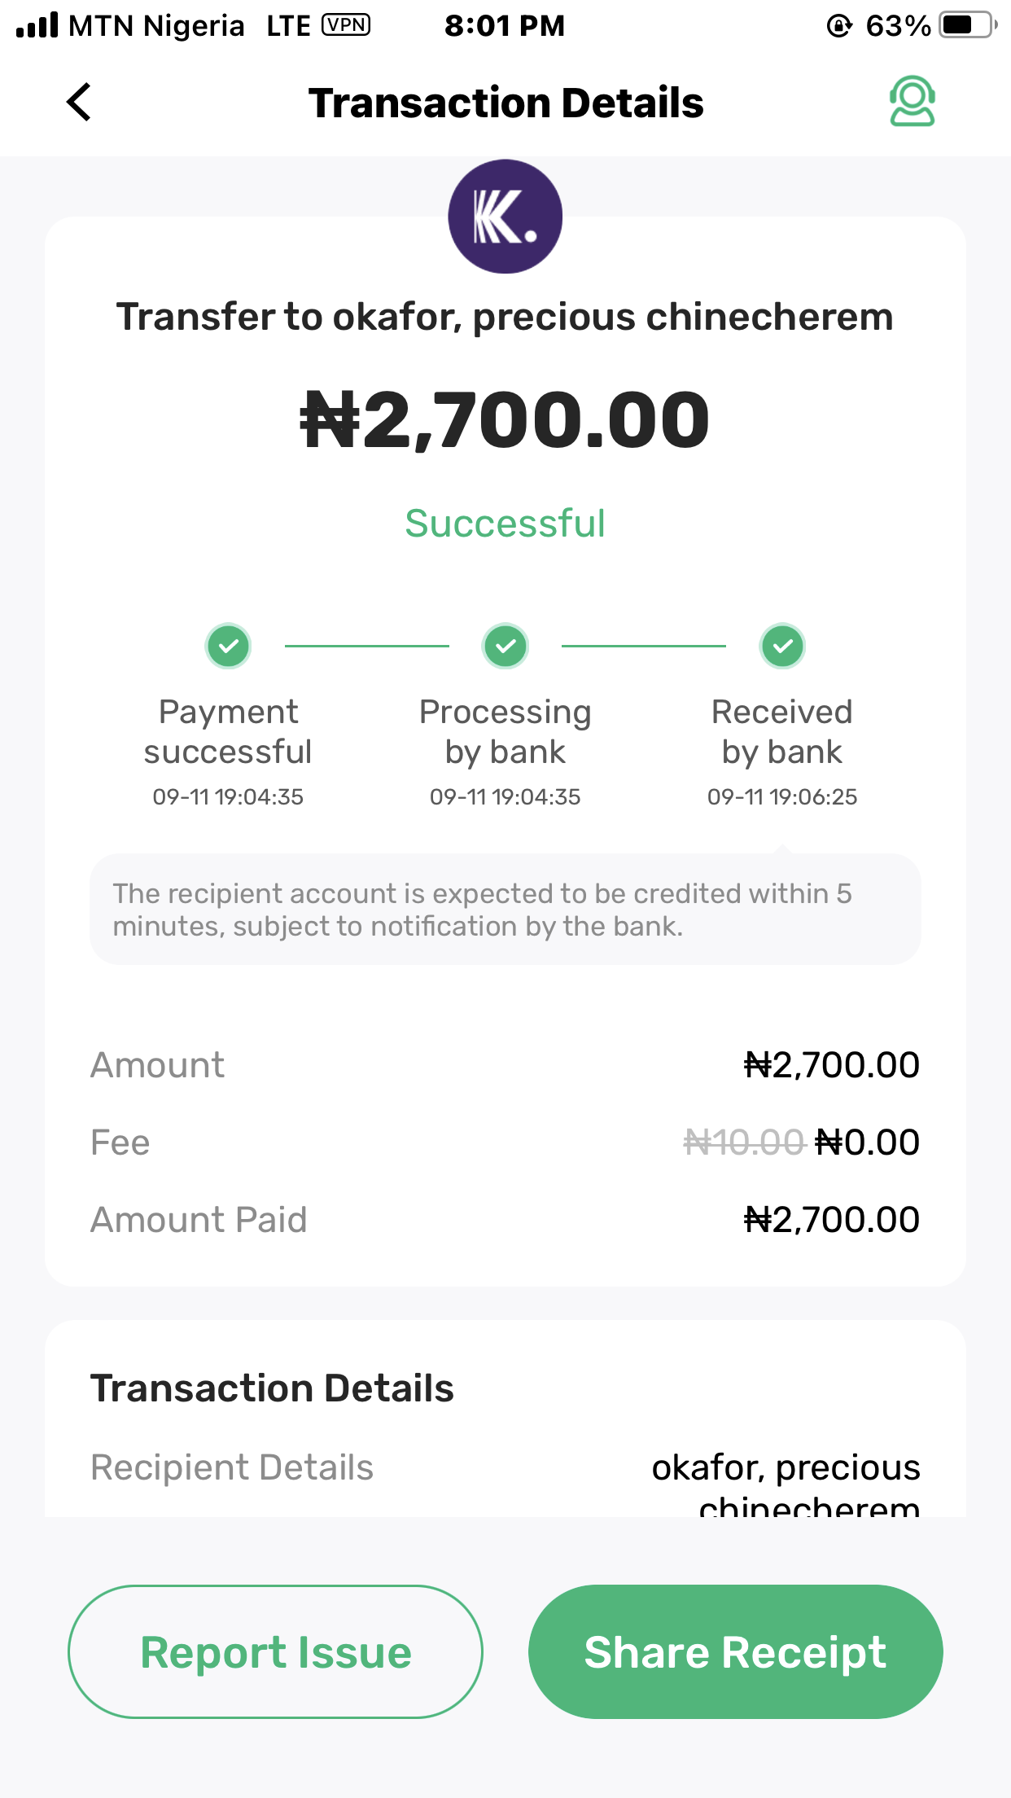Screen dimensions: 1011x1798
Task: Tap the Payment successful checkmark icon
Action: click(228, 647)
